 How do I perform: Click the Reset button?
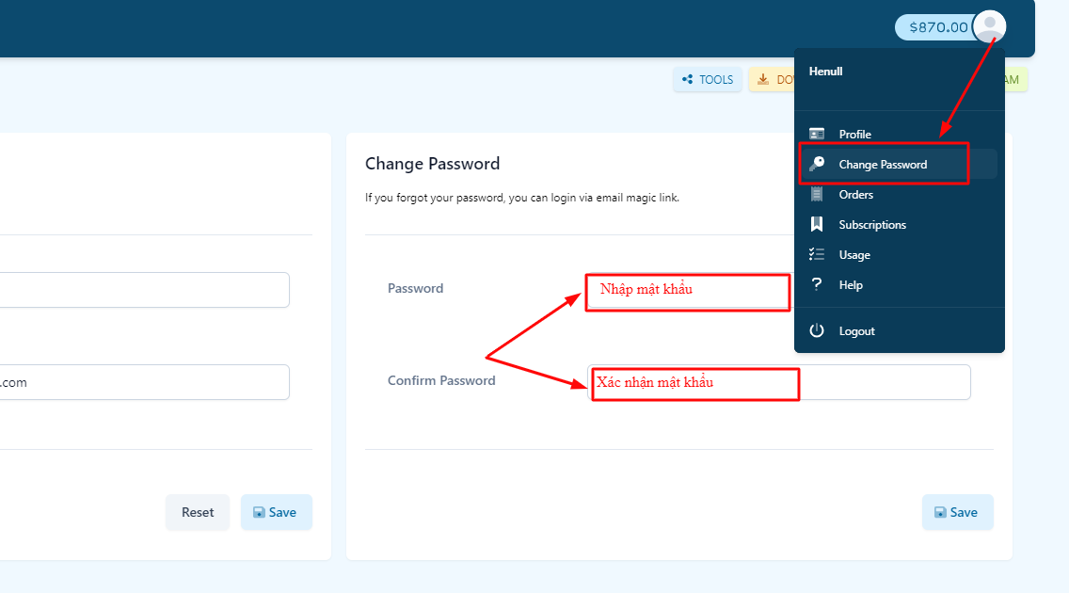pos(198,512)
